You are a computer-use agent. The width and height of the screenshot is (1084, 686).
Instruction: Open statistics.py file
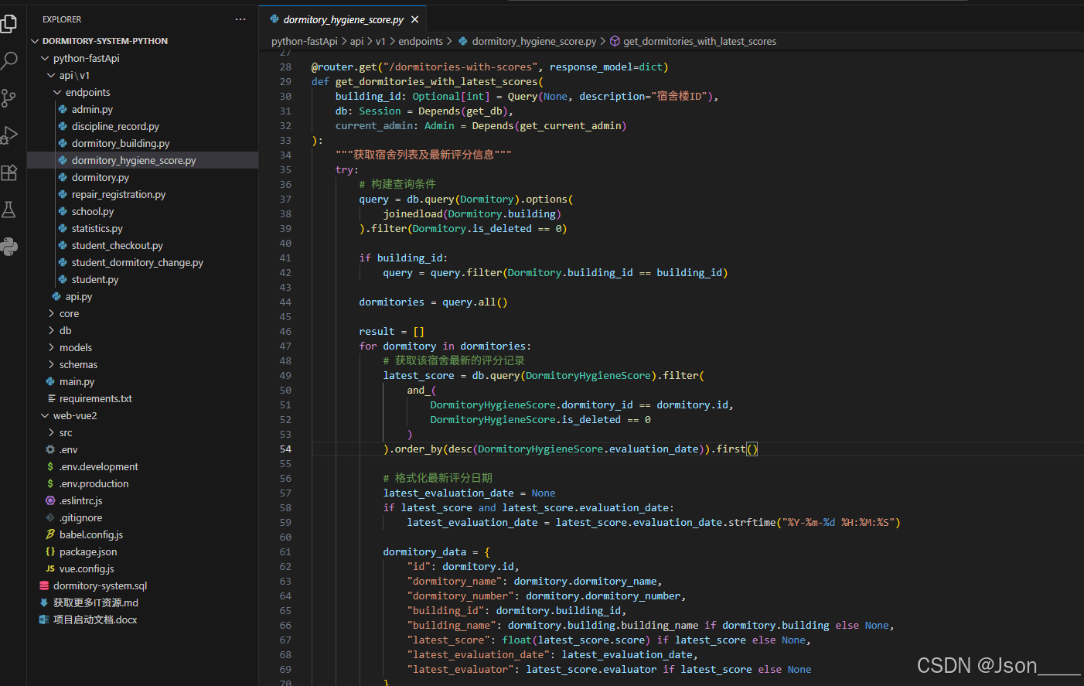pos(143,228)
